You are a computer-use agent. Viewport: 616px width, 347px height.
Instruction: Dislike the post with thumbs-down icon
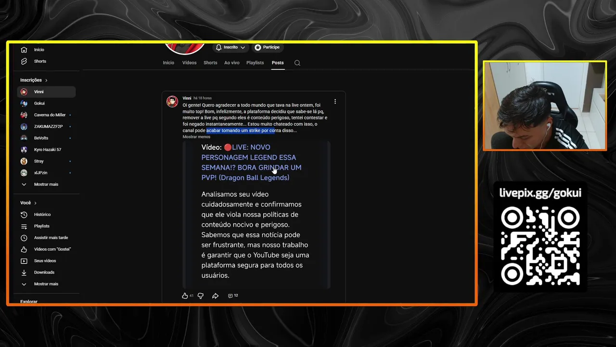coord(201,295)
